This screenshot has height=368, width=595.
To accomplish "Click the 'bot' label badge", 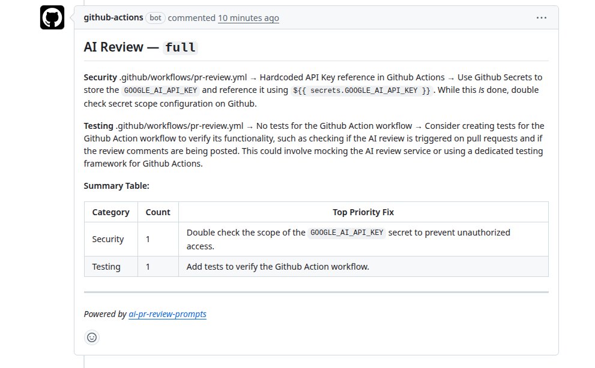I will coord(155,18).
